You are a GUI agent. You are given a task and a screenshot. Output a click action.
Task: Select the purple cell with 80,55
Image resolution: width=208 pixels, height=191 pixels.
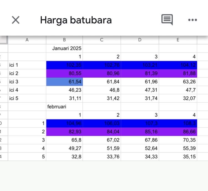click(64, 74)
